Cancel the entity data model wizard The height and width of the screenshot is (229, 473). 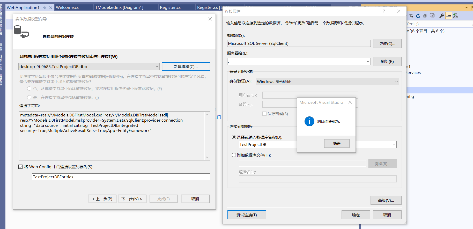coord(195,199)
